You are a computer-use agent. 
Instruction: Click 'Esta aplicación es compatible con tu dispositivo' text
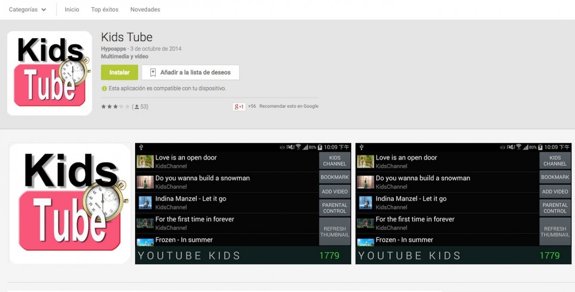coord(167,89)
